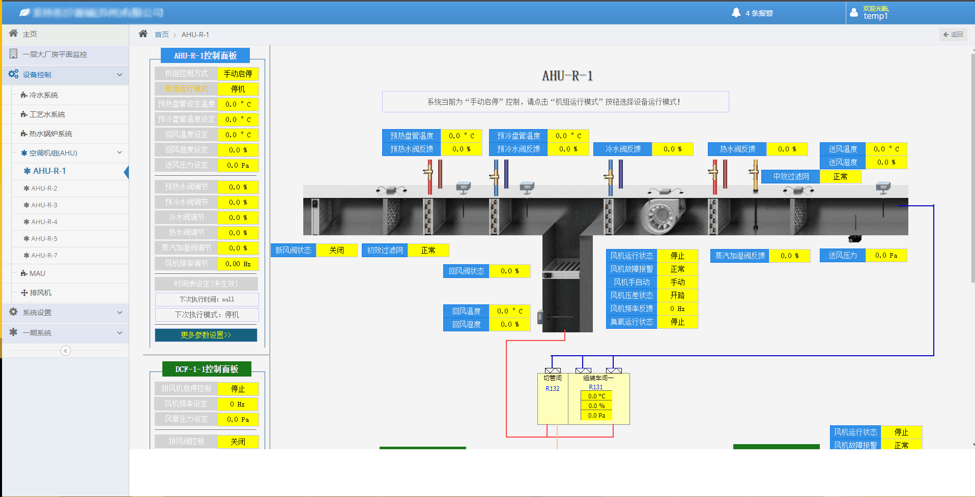
Task: Select AHU-R-7 in the sidebar
Action: pos(44,255)
